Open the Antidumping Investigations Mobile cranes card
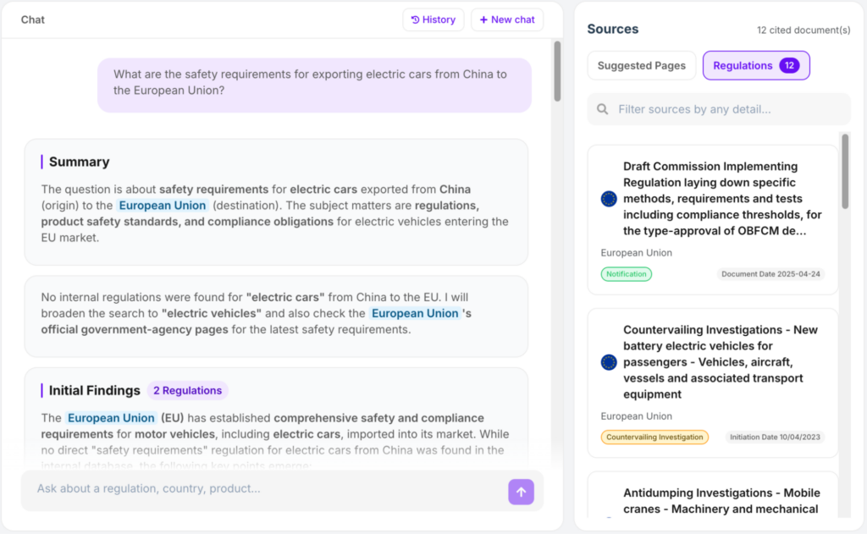Image resolution: width=867 pixels, height=534 pixels. (713, 495)
